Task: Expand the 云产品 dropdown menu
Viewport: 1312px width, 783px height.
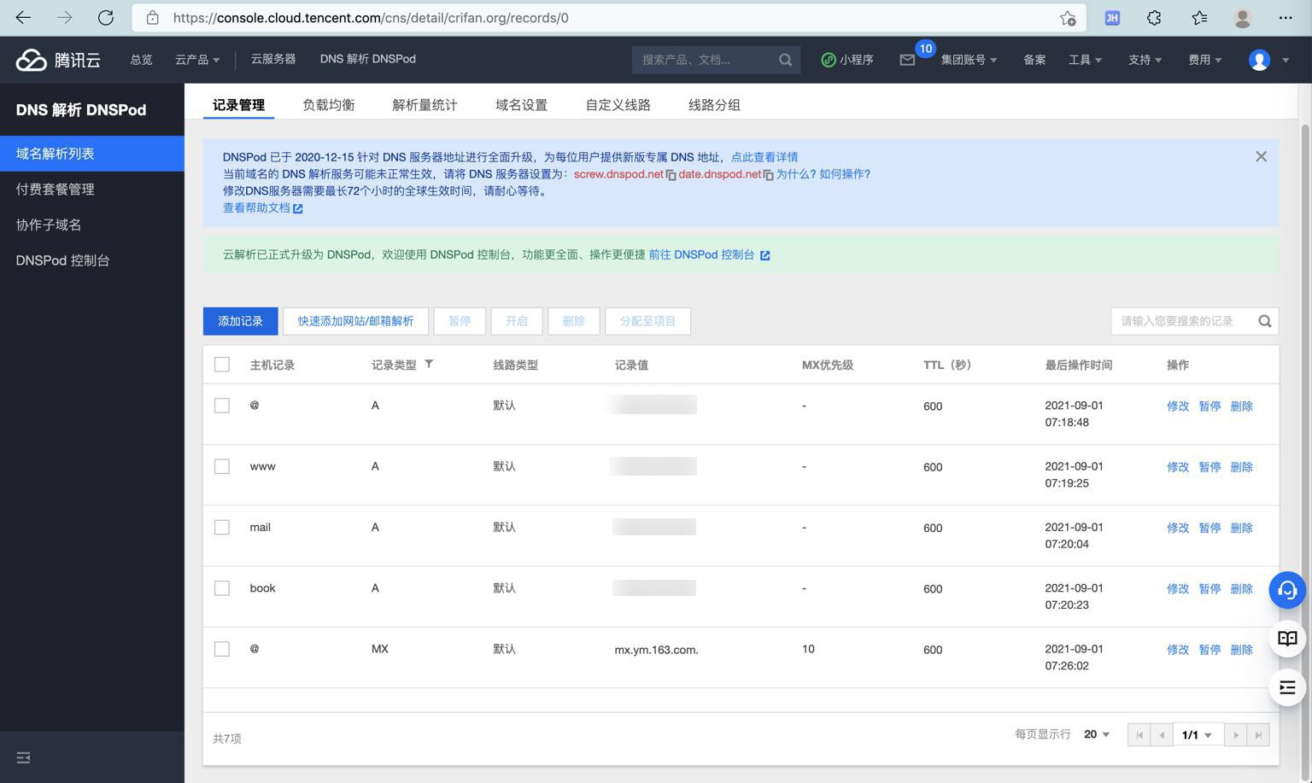Action: click(x=197, y=60)
